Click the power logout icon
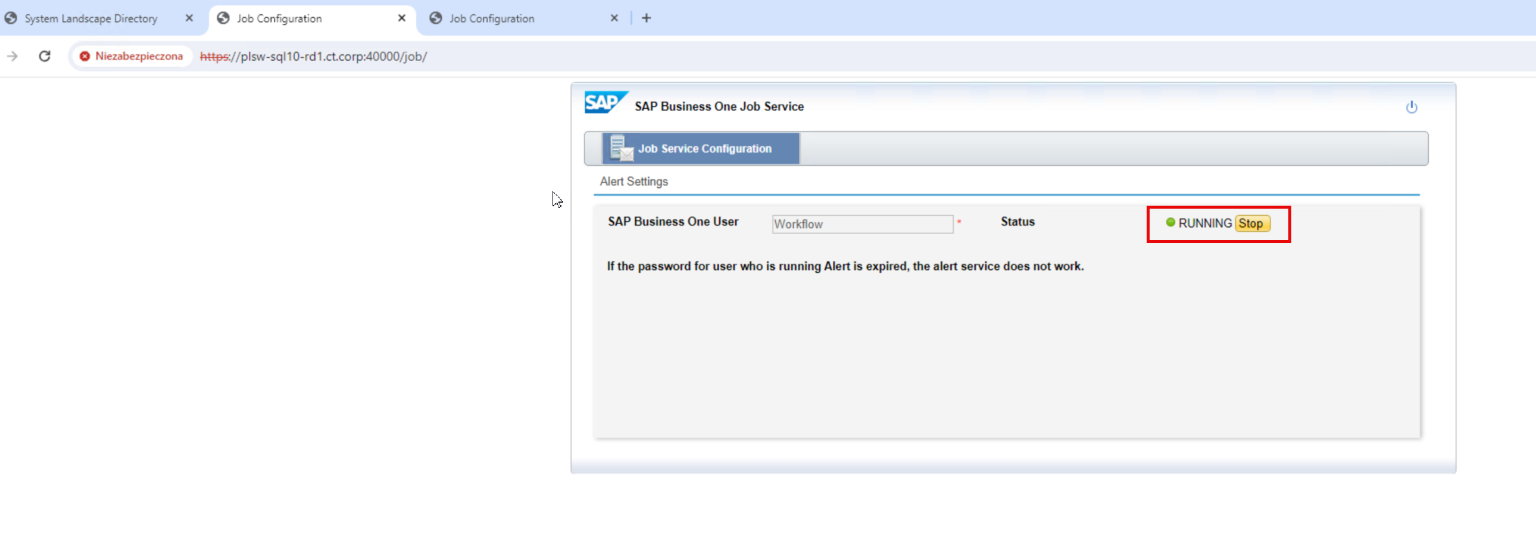The width and height of the screenshot is (1536, 554). click(1411, 107)
